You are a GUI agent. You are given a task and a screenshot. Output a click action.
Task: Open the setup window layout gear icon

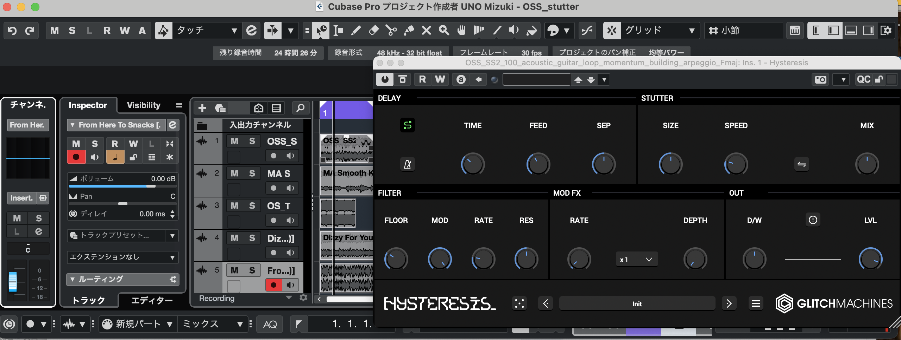point(886,31)
